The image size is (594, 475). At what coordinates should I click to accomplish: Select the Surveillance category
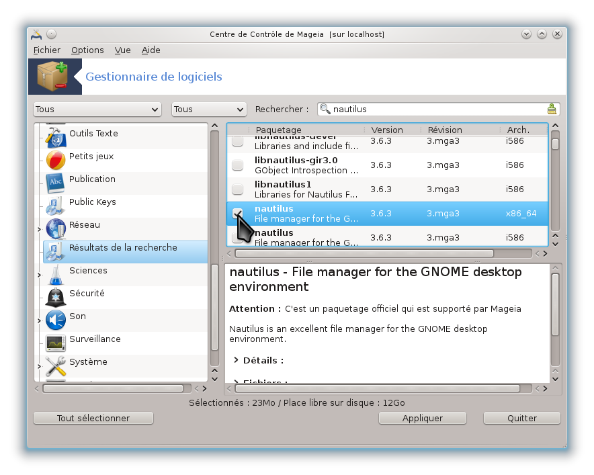124,343
